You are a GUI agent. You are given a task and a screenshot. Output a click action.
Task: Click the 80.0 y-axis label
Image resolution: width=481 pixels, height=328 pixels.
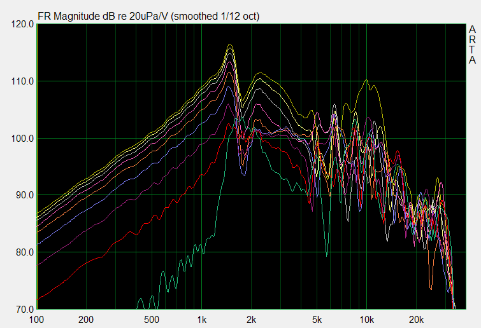click(25, 252)
